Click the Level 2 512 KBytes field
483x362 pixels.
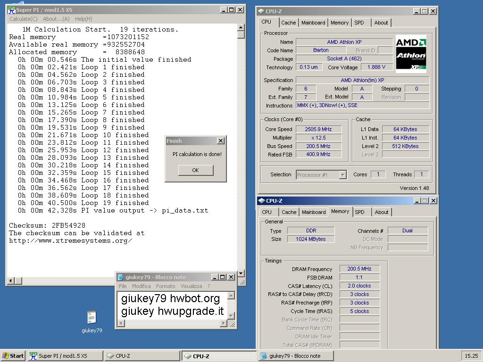pyautogui.click(x=405, y=146)
